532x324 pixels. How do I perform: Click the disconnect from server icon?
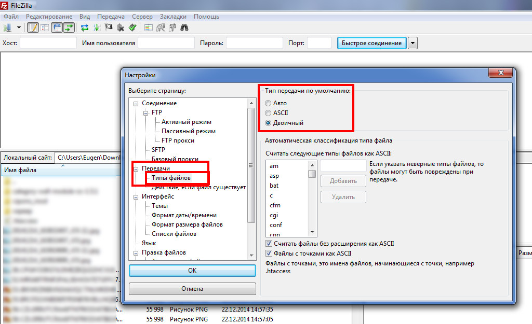pos(121,28)
